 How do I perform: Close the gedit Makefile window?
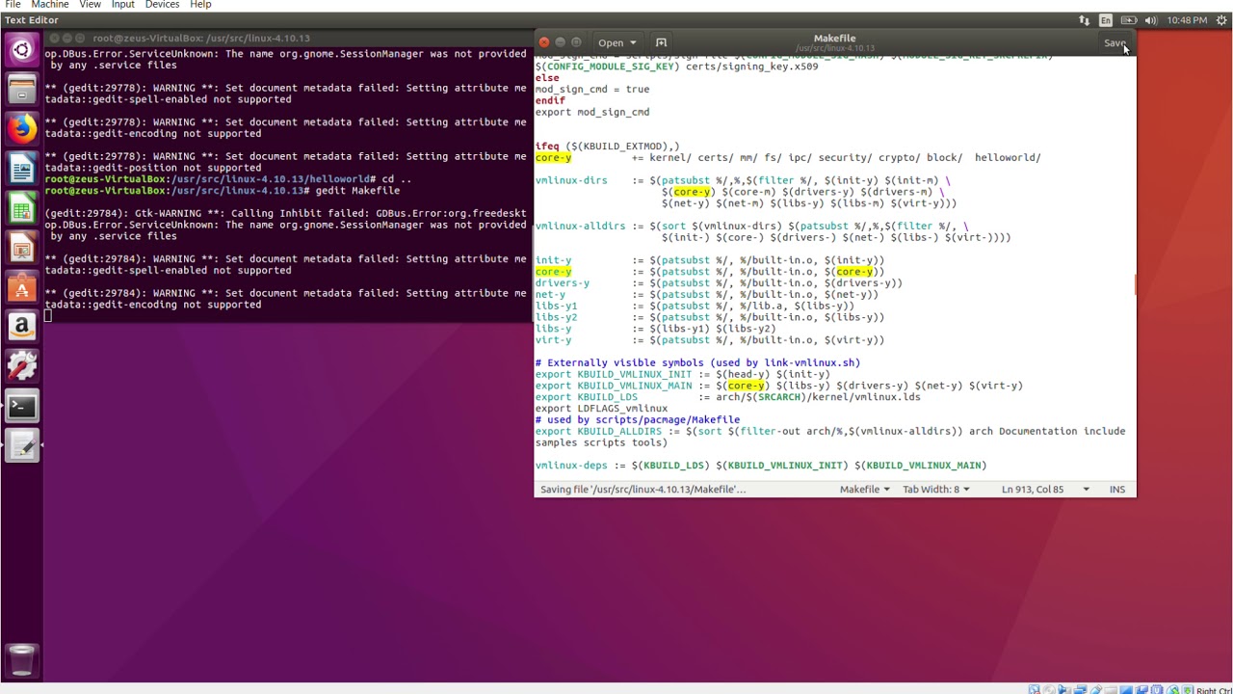coord(544,42)
